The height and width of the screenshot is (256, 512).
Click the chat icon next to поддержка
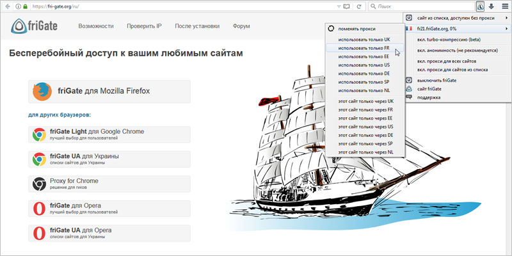click(408, 97)
